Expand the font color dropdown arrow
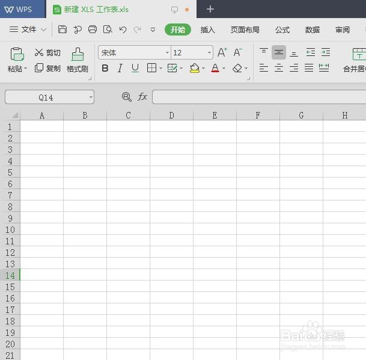The height and width of the screenshot is (360, 366). click(224, 69)
